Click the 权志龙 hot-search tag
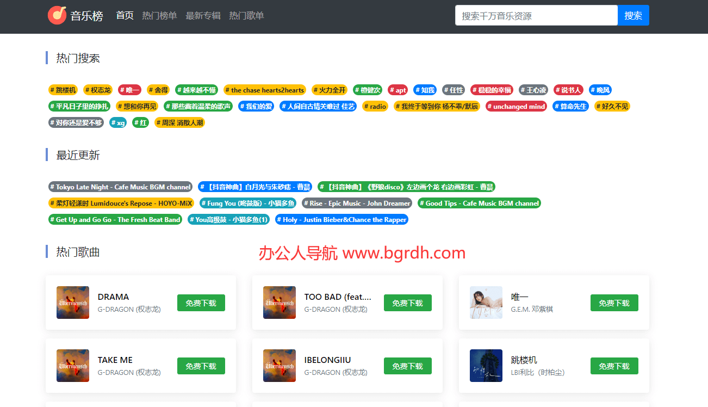 (97, 90)
